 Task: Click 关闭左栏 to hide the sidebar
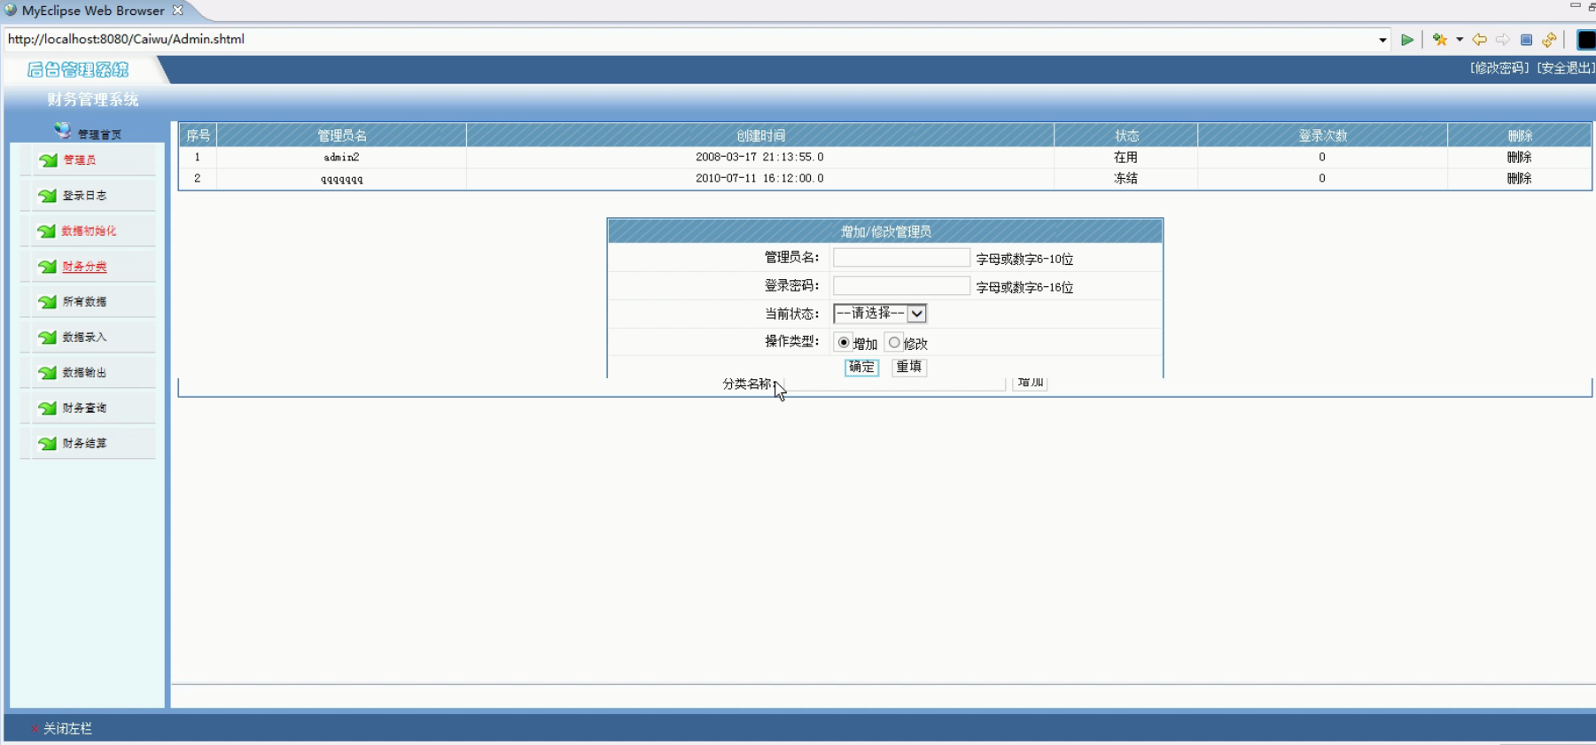click(67, 728)
